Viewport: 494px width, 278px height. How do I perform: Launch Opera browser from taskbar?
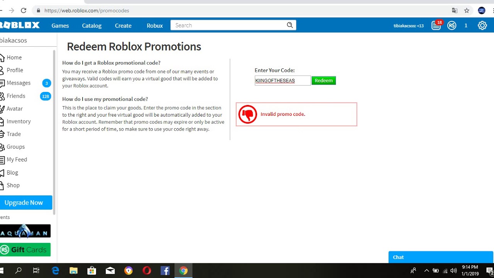(x=147, y=271)
